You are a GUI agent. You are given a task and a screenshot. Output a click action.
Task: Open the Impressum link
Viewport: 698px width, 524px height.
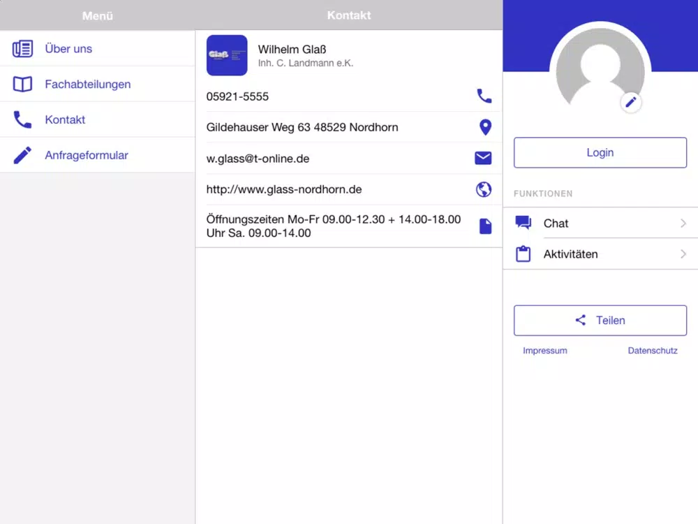(545, 351)
